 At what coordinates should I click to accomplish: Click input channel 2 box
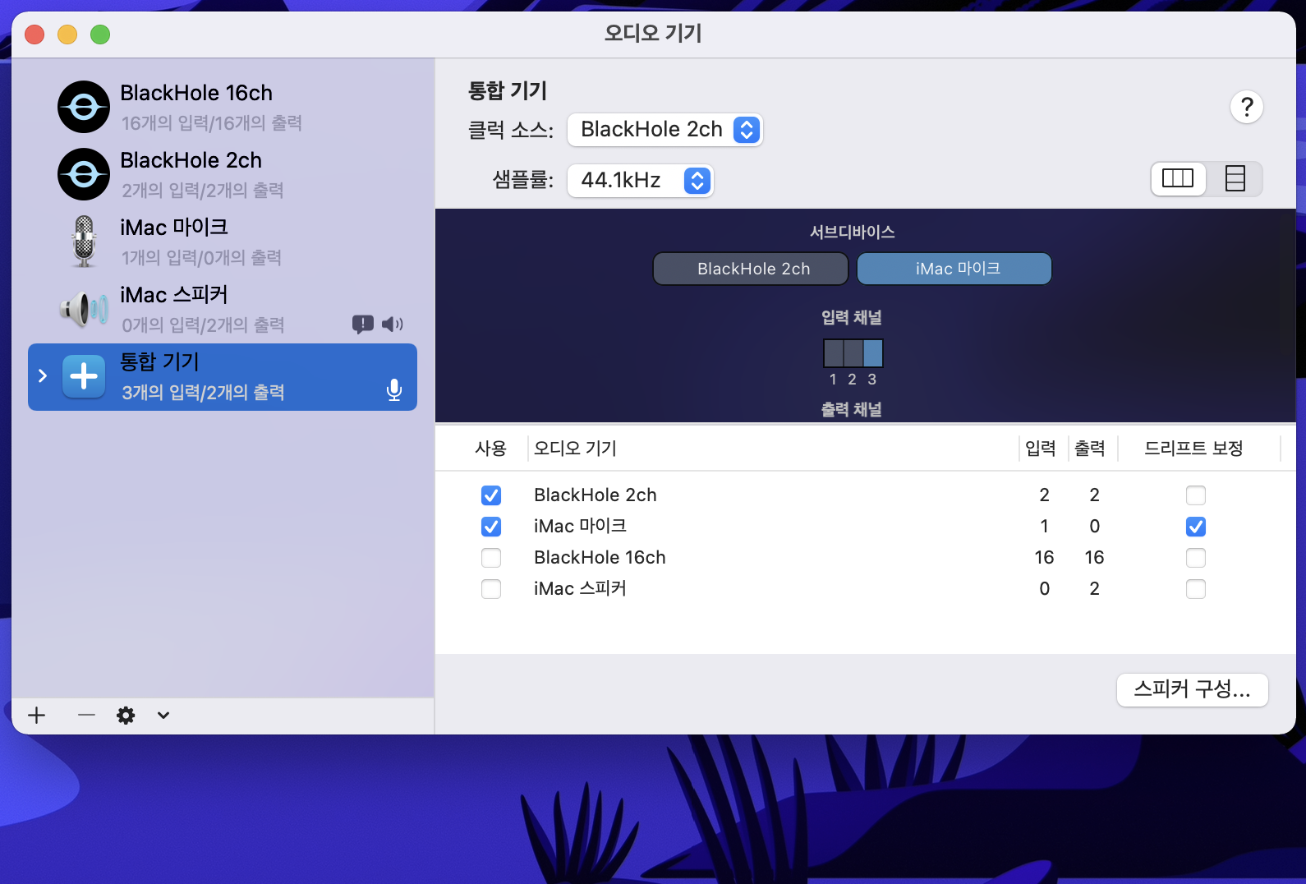[853, 352]
